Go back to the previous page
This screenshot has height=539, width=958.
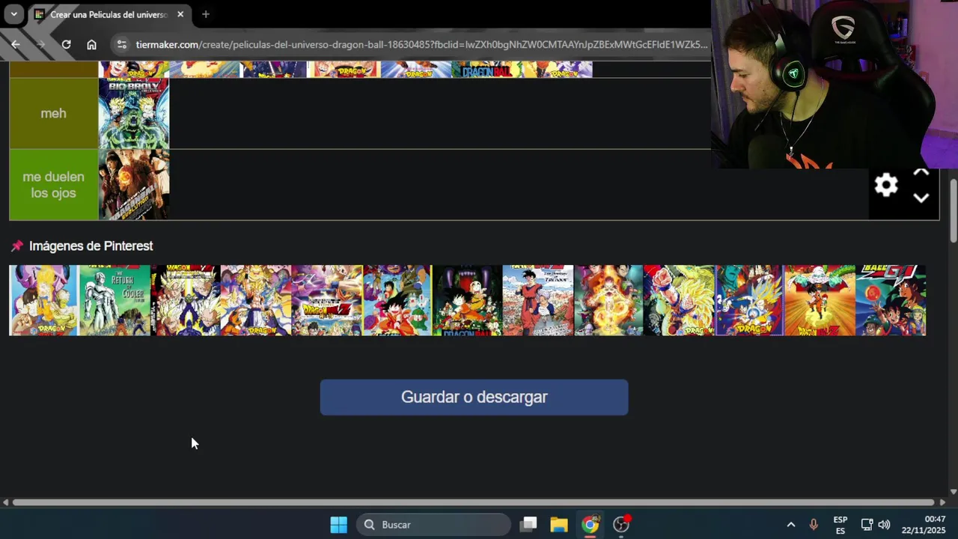pyautogui.click(x=15, y=44)
